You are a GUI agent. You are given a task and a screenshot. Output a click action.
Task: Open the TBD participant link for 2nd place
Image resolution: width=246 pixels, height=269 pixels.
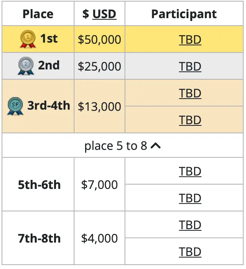(x=190, y=66)
